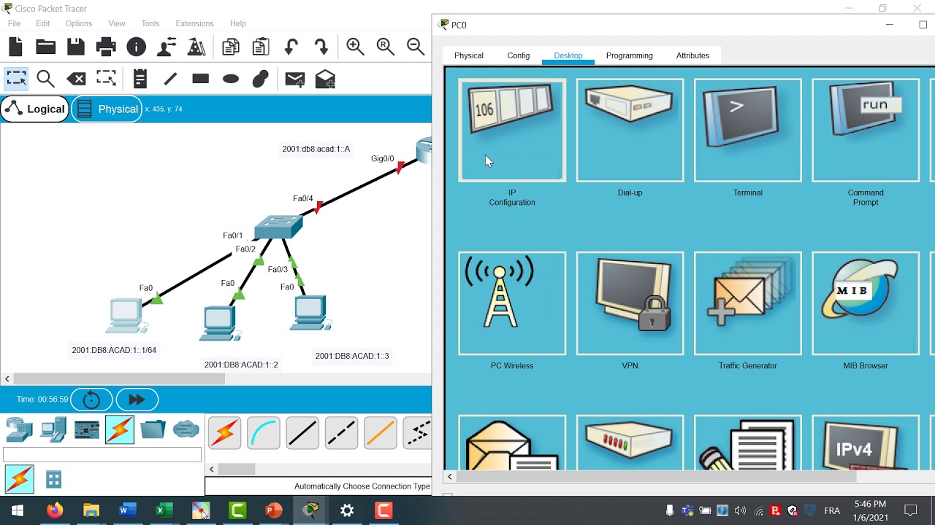Select the Draw Ellipse tool

(231, 79)
